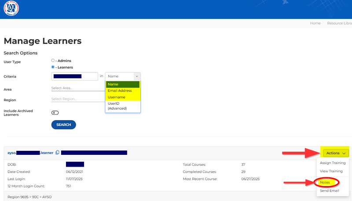Open the Select Area dropdown
Screen dimensions: 352x201
77,88
